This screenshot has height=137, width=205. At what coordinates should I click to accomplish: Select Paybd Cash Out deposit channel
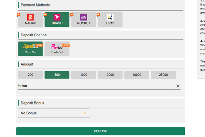57,49
